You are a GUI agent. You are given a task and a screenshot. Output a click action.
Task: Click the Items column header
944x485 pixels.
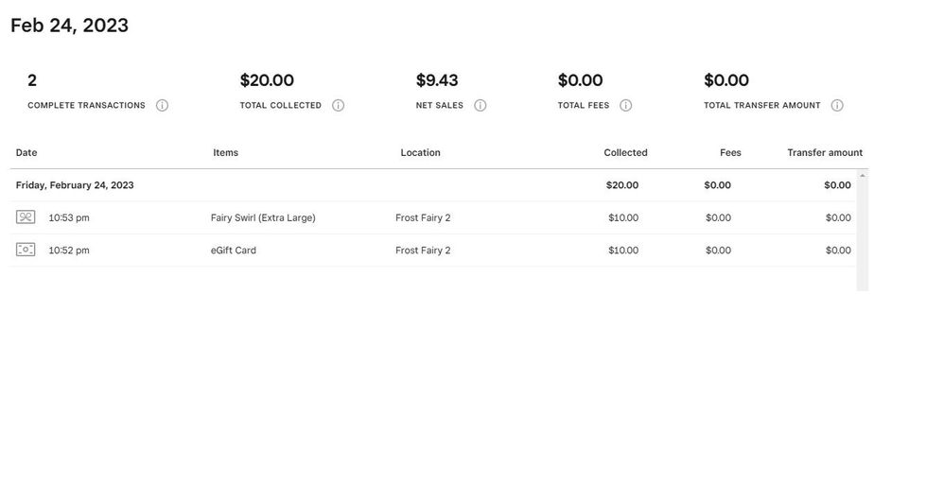pos(226,153)
